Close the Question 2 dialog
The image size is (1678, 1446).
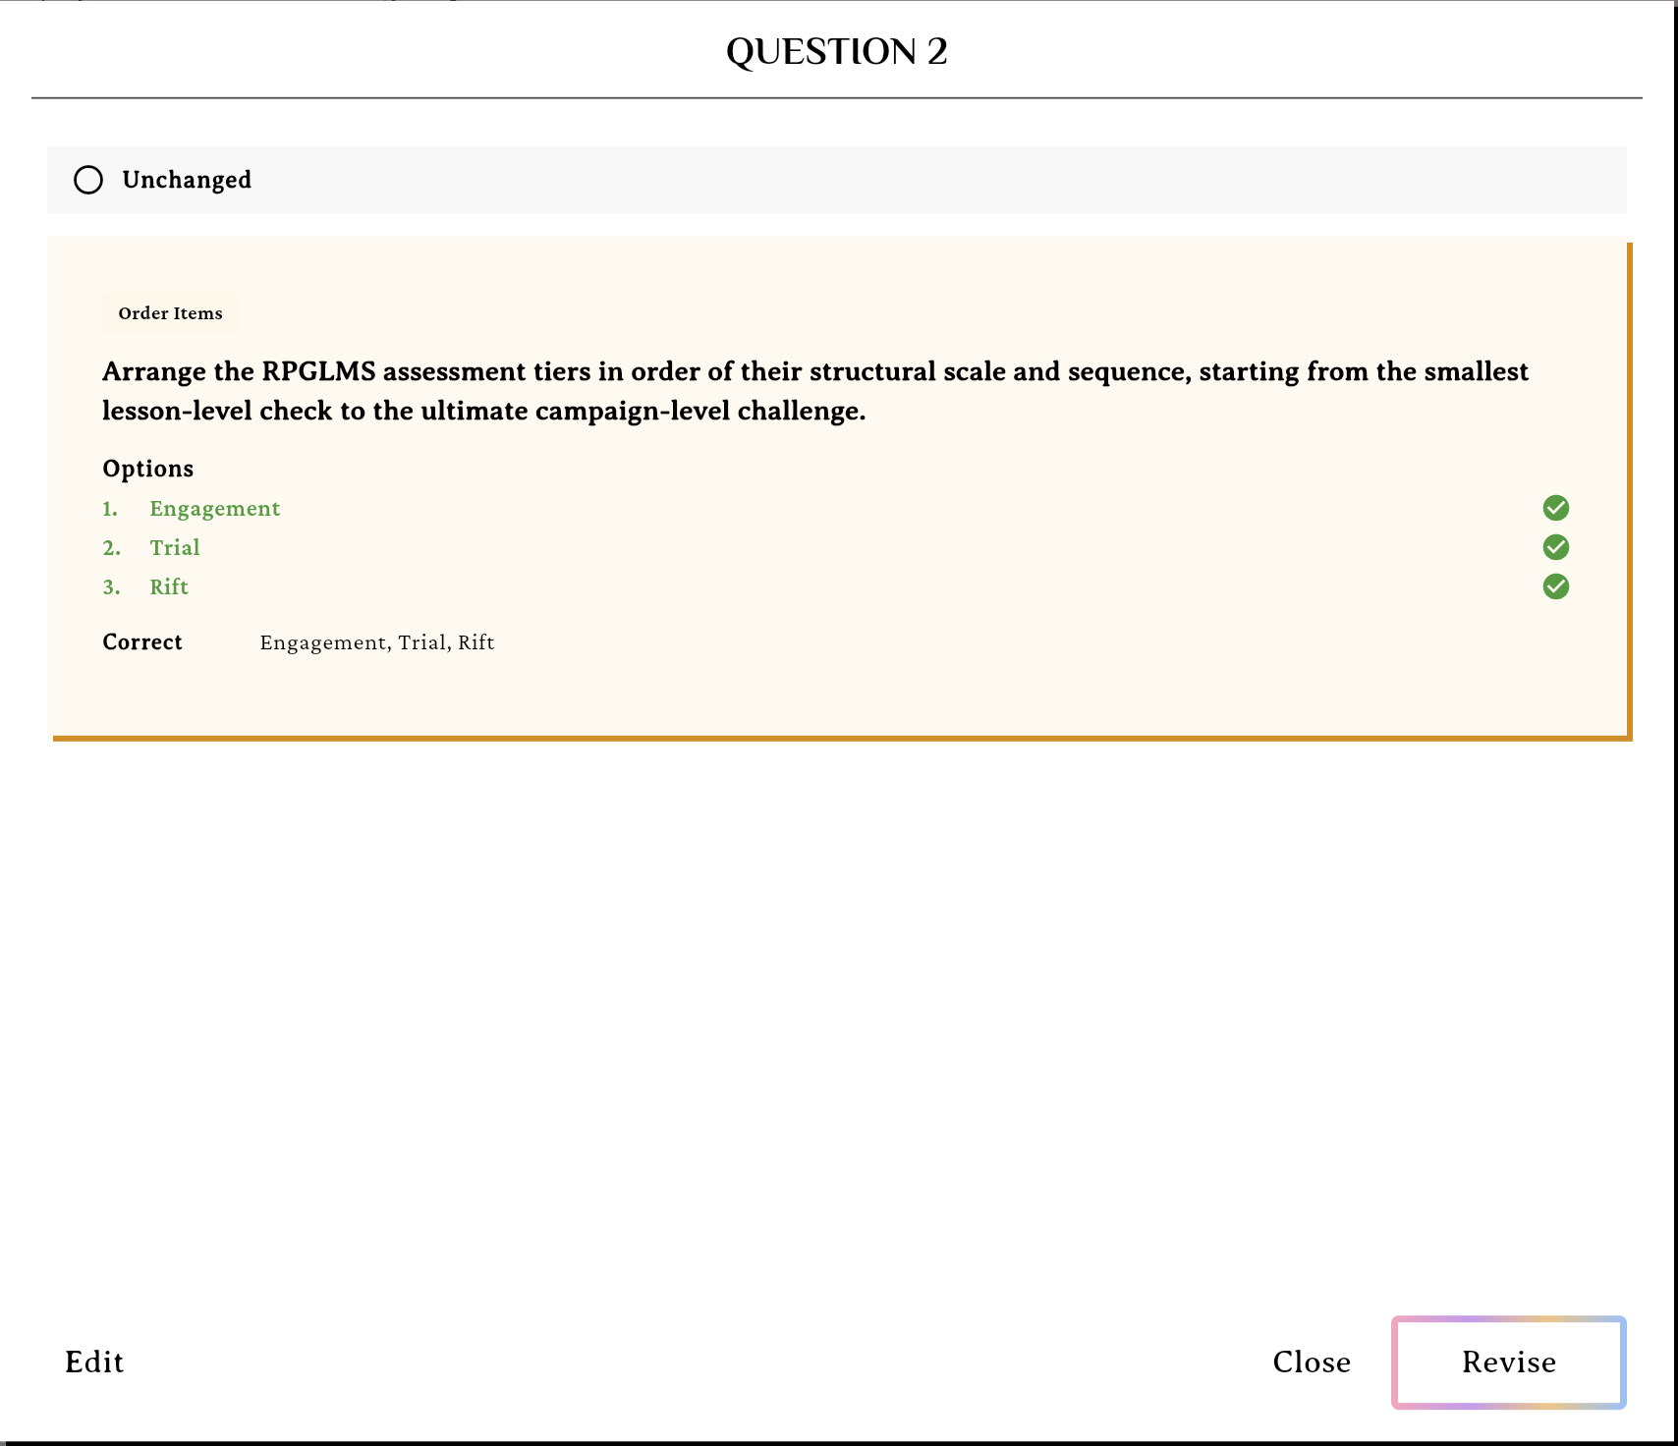coord(1312,1362)
